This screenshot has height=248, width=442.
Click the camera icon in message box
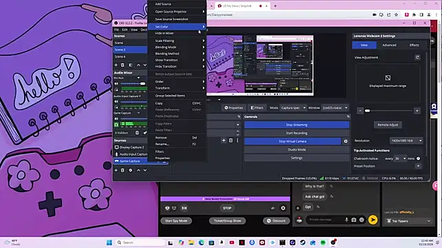pos(354,220)
